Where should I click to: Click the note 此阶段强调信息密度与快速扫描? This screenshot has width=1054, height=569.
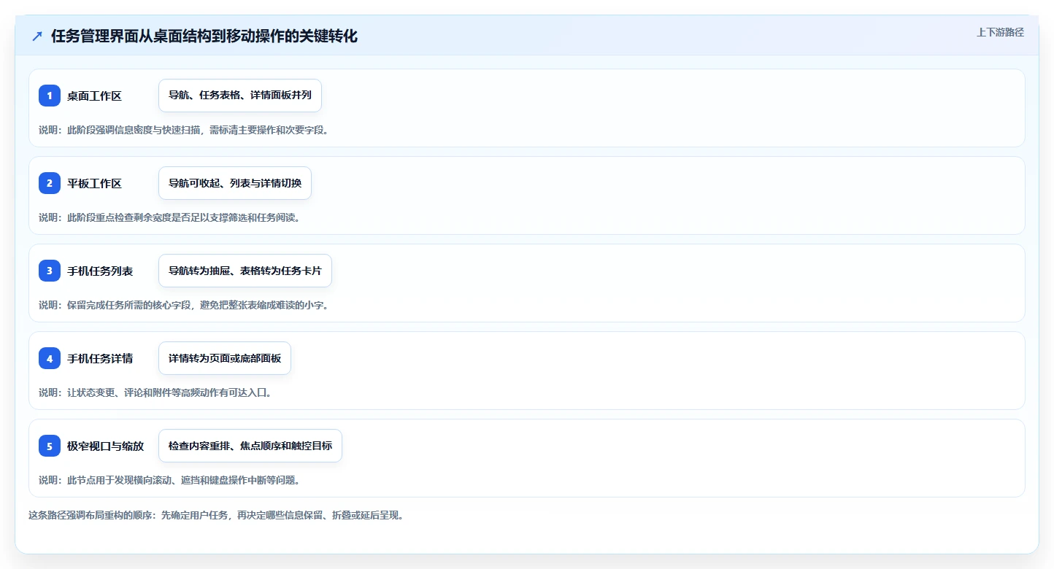coord(184,130)
